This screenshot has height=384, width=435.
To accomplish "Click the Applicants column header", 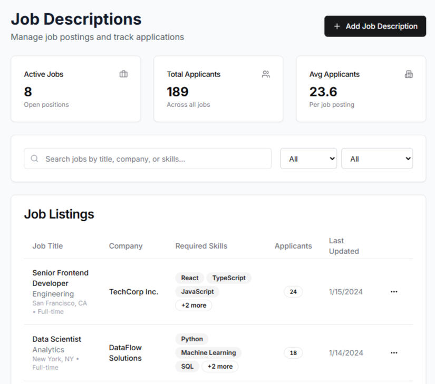I will click(293, 246).
